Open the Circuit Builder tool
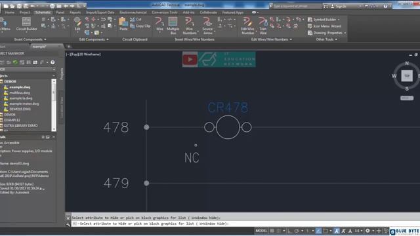Viewport: 420px width, 236px height. tap(26, 24)
